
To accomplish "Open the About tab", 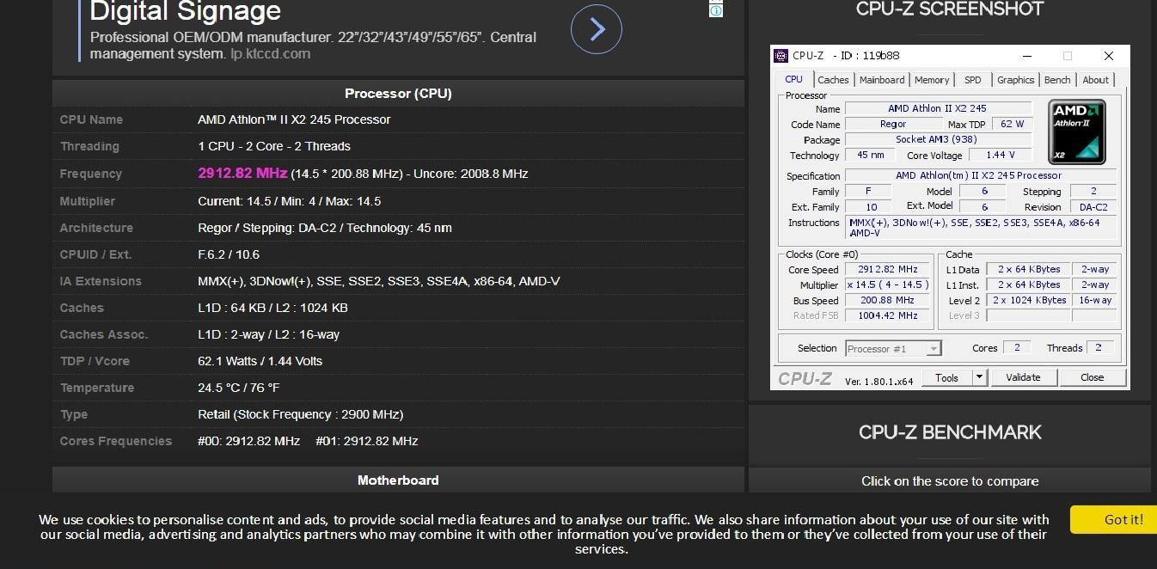I will [x=1095, y=80].
